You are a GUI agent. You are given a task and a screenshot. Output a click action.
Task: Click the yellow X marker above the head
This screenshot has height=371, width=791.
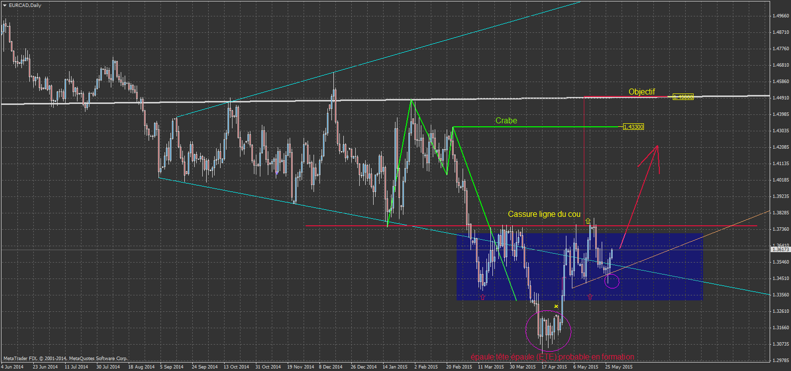(556, 306)
